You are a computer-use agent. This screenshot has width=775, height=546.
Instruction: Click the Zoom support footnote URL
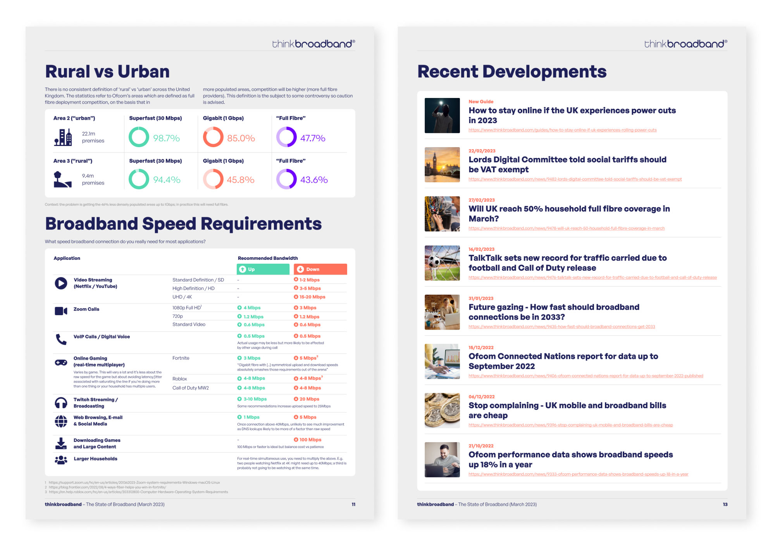pos(134,482)
